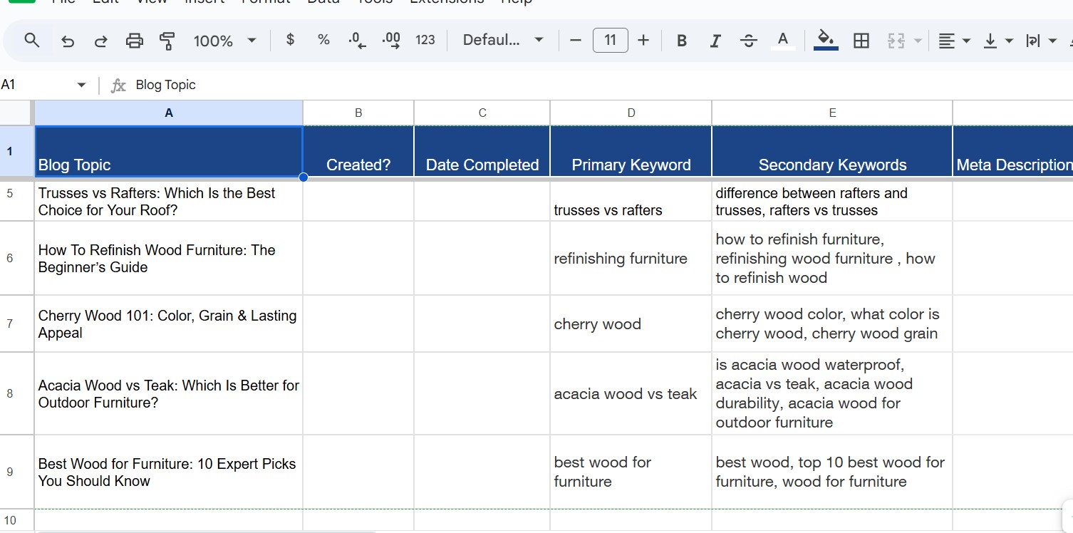Open the zoom 100% dropdown

pyautogui.click(x=224, y=41)
